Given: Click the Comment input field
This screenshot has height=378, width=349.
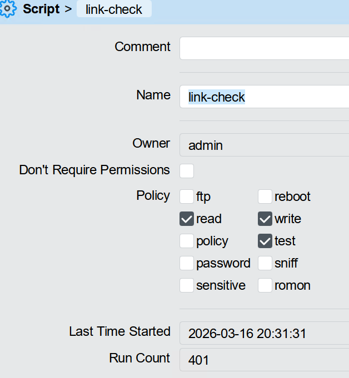Looking at the screenshot, I should click(x=264, y=48).
